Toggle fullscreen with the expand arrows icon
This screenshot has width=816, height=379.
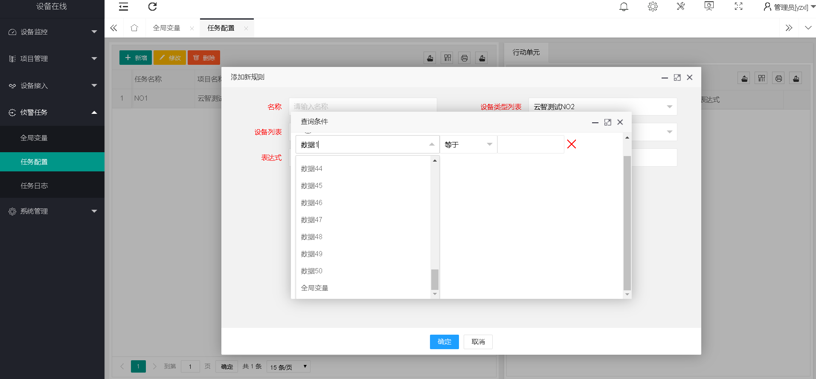738,6
